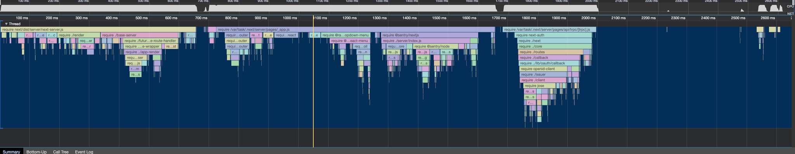The image size is (795, 154).
Task: Select the require ./base-server flame bar
Action: 139,35
